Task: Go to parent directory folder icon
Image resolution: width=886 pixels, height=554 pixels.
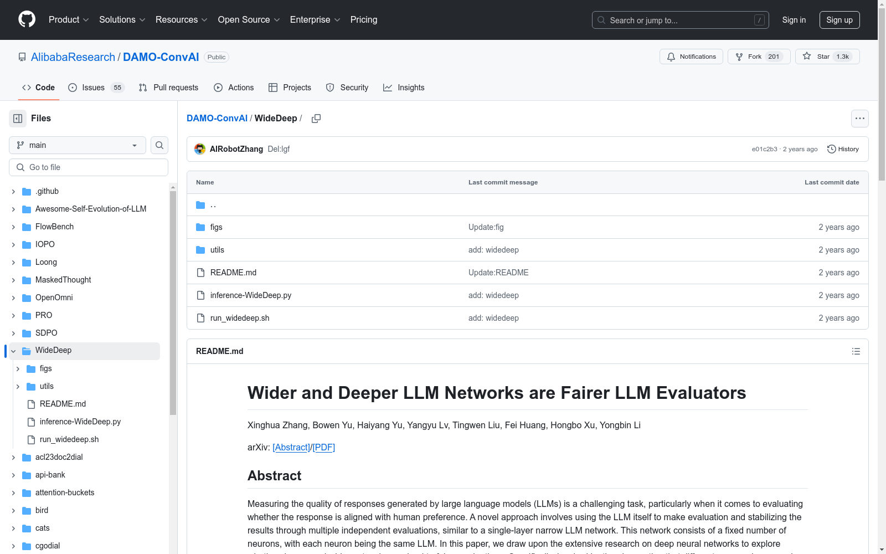Action: pyautogui.click(x=200, y=205)
